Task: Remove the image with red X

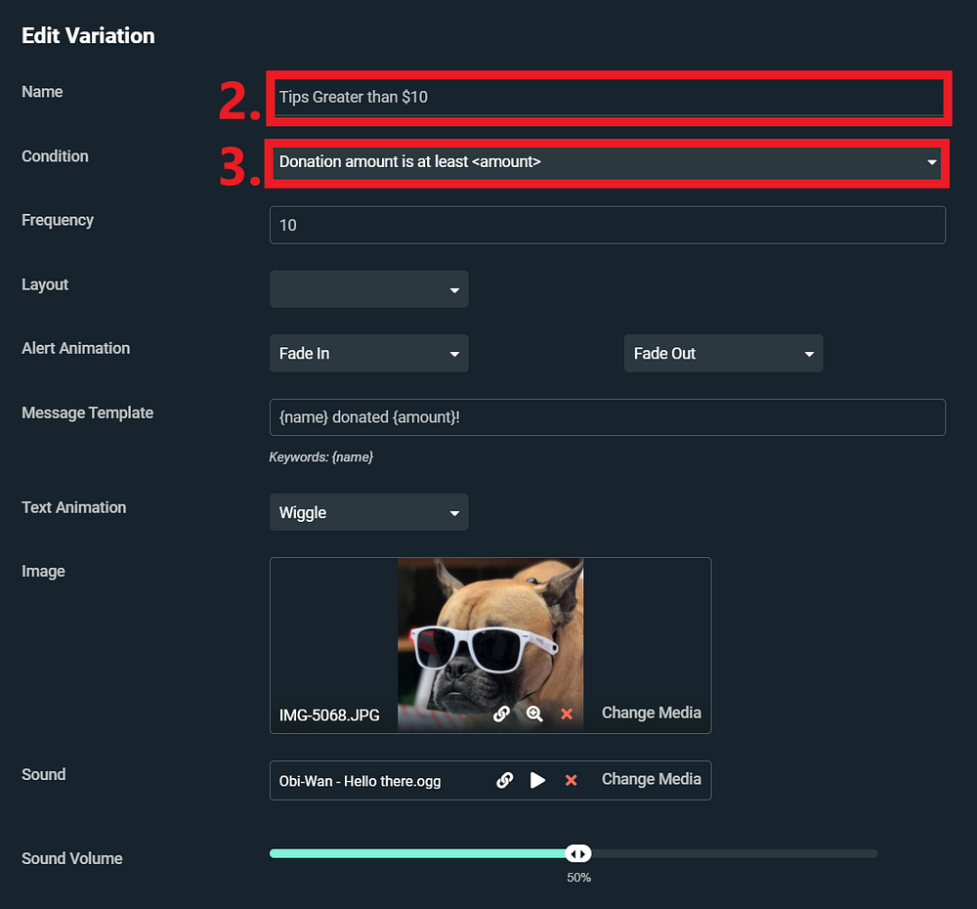Action: (567, 714)
